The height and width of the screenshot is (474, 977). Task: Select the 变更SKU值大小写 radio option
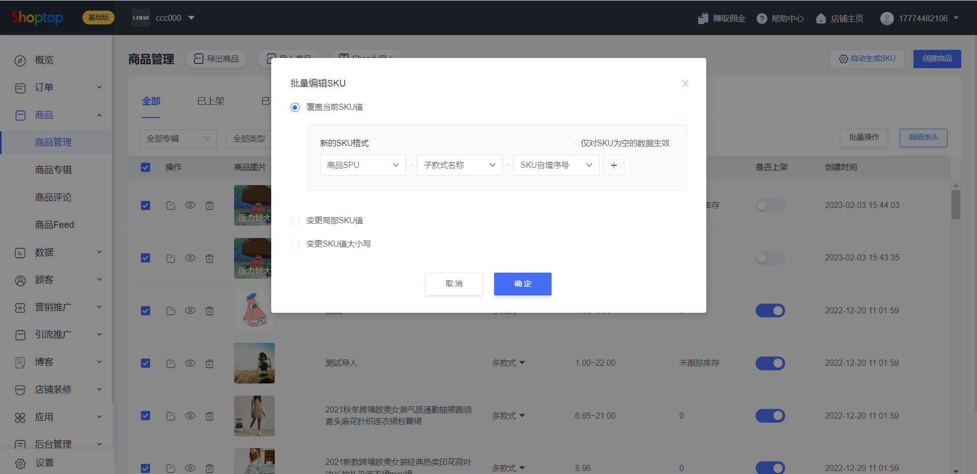click(295, 244)
